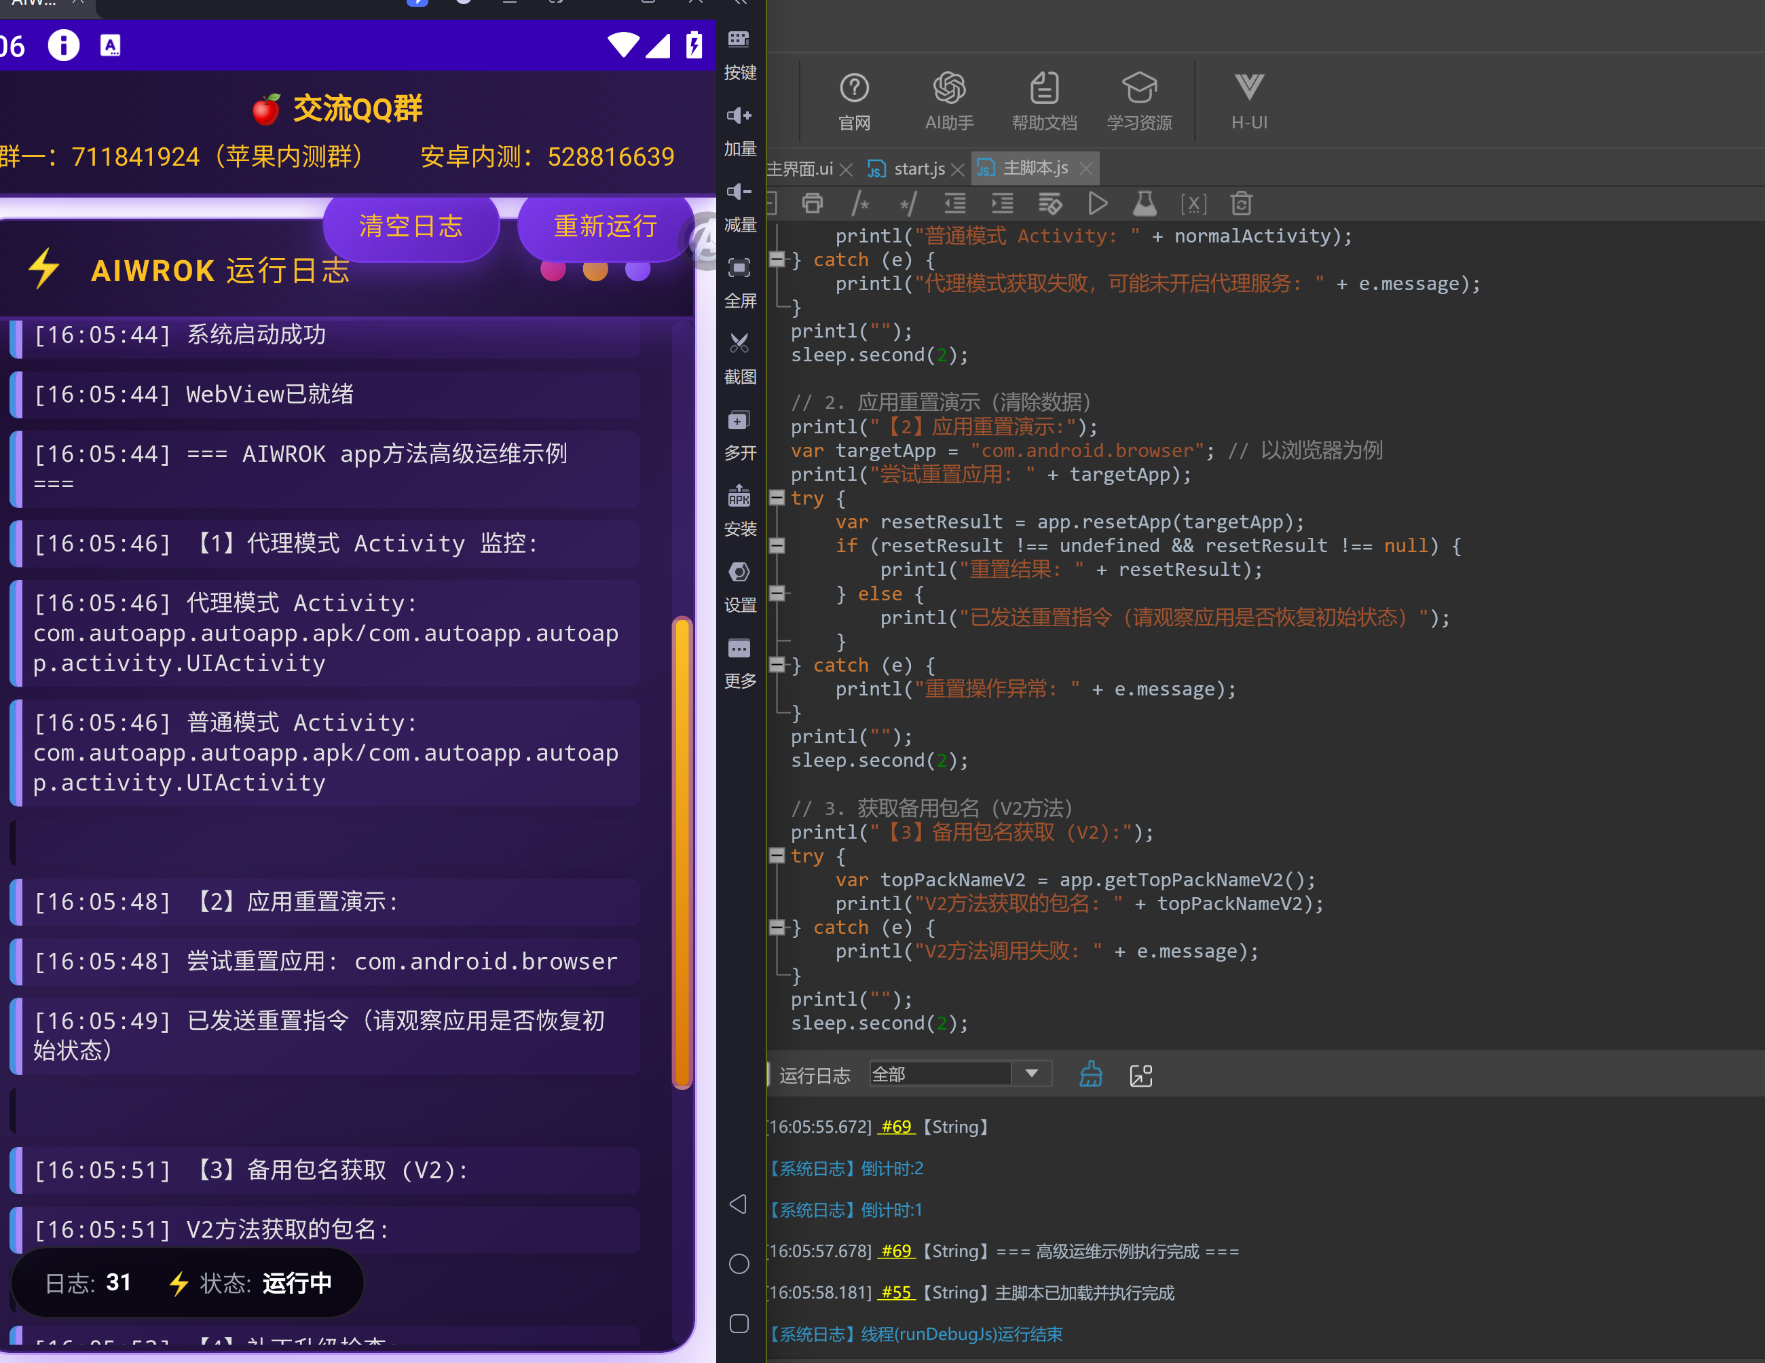Click the format code eraser icon

click(1049, 204)
